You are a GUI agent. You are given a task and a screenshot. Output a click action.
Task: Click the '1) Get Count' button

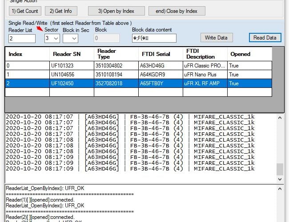[x=25, y=11]
